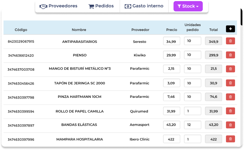Click units field for PIENSO row
The height and width of the screenshot is (150, 244).
pos(192,55)
